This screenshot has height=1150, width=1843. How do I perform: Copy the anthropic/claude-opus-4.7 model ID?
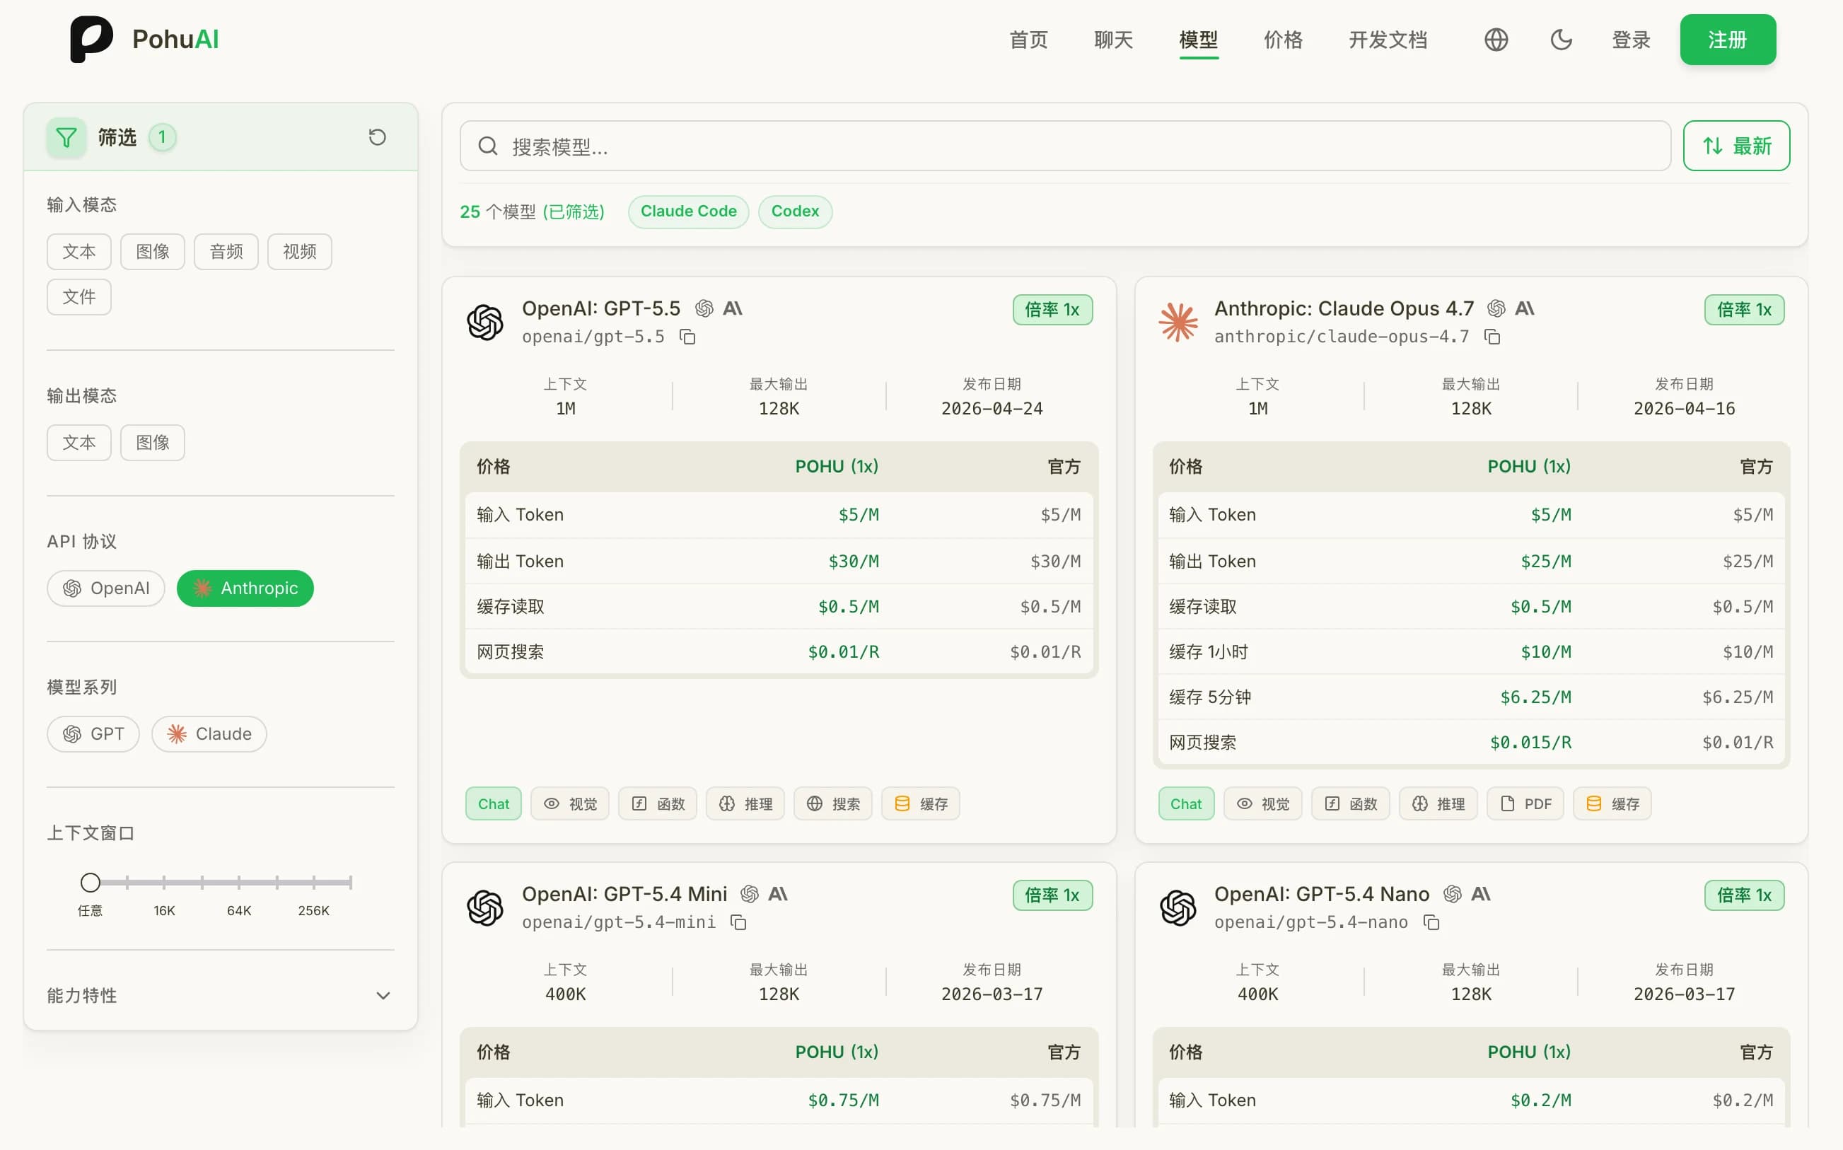pos(1492,337)
